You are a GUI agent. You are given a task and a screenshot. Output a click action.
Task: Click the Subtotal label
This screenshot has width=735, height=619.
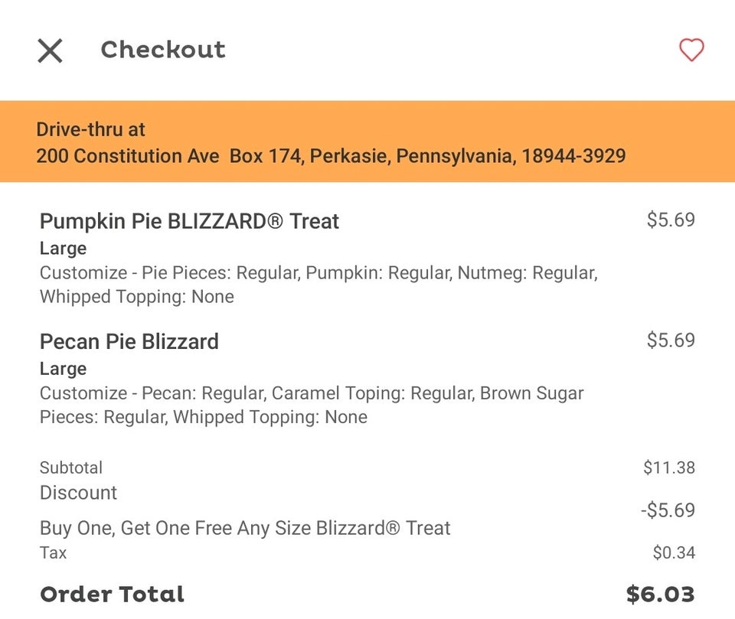pyautogui.click(x=71, y=468)
